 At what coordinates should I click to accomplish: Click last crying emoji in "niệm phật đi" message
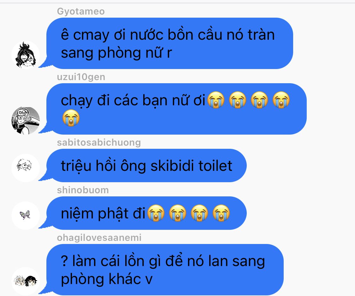tap(221, 213)
